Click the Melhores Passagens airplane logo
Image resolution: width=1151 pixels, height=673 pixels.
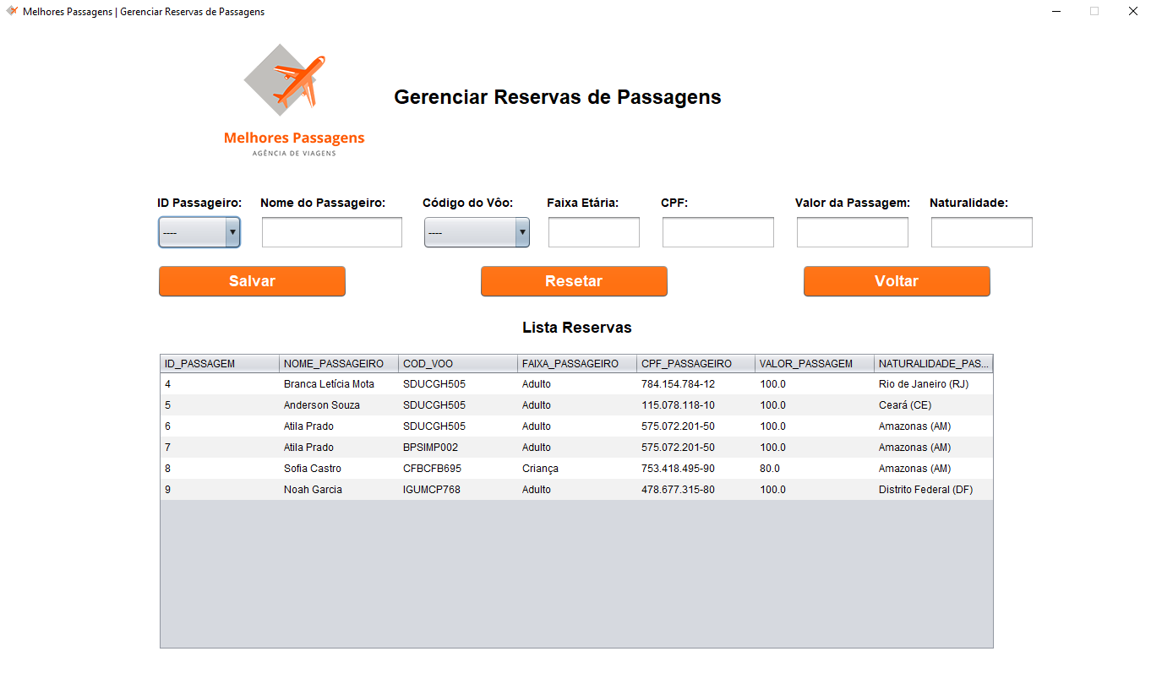click(294, 100)
